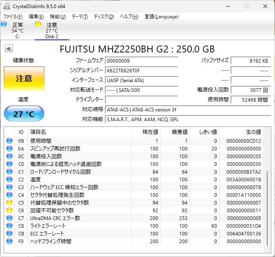Click the 現在値 column header
The image size is (275, 257).
146,132
